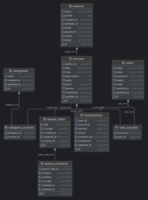Screen dimensions: 148x200
Task: Click the foreign key icon beside lesson_title_id
Action: pos(40,169)
